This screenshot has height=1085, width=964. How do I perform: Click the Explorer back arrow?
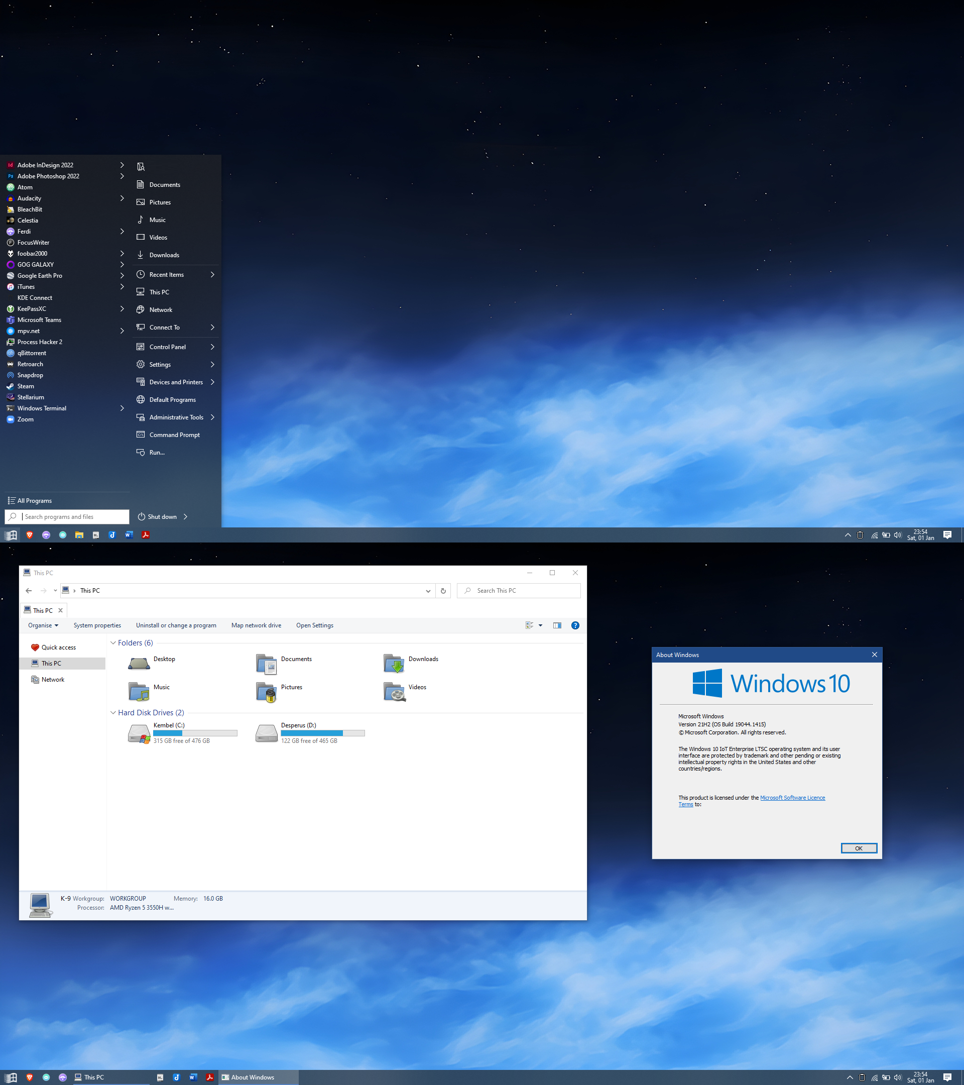[29, 590]
